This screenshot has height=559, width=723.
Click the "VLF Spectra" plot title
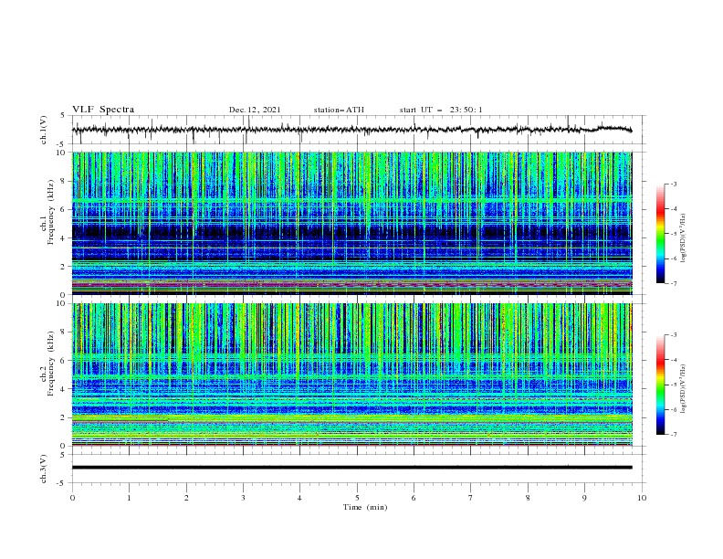click(x=103, y=110)
